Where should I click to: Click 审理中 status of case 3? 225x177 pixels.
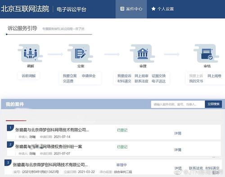click(121, 165)
